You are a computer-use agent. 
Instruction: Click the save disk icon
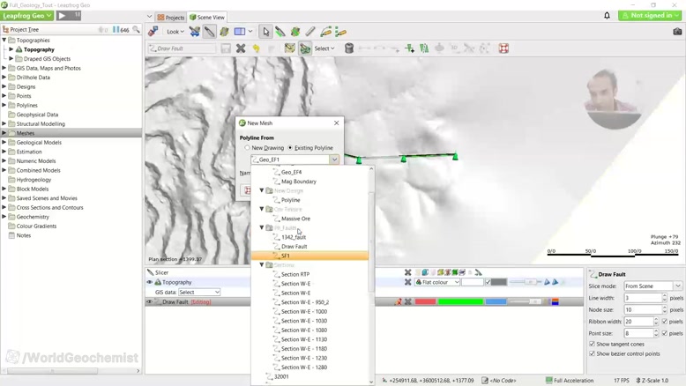point(226,48)
